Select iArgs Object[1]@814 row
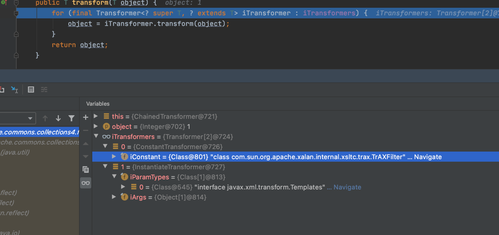Viewport: 499px width, 235px height. (x=295, y=197)
